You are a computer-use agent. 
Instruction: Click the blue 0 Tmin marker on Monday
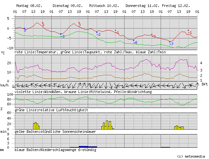[x=25, y=30]
